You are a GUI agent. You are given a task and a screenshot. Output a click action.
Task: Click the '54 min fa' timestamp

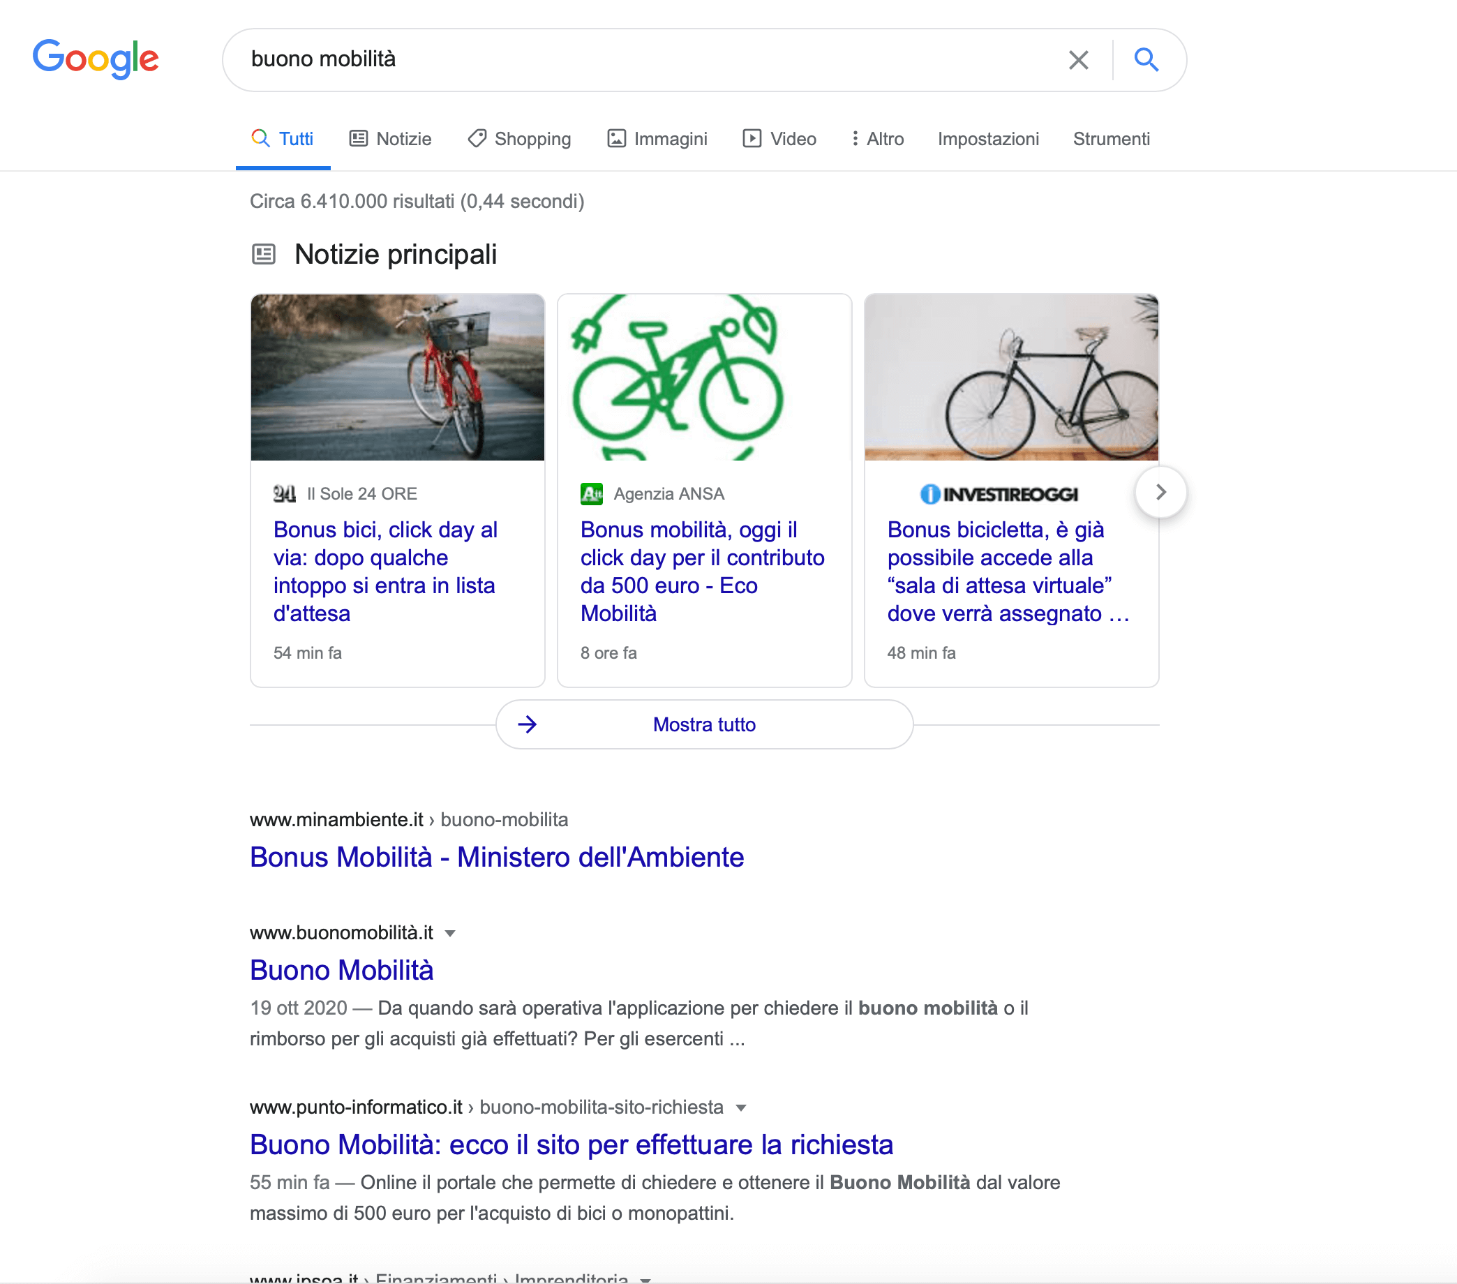pos(308,653)
